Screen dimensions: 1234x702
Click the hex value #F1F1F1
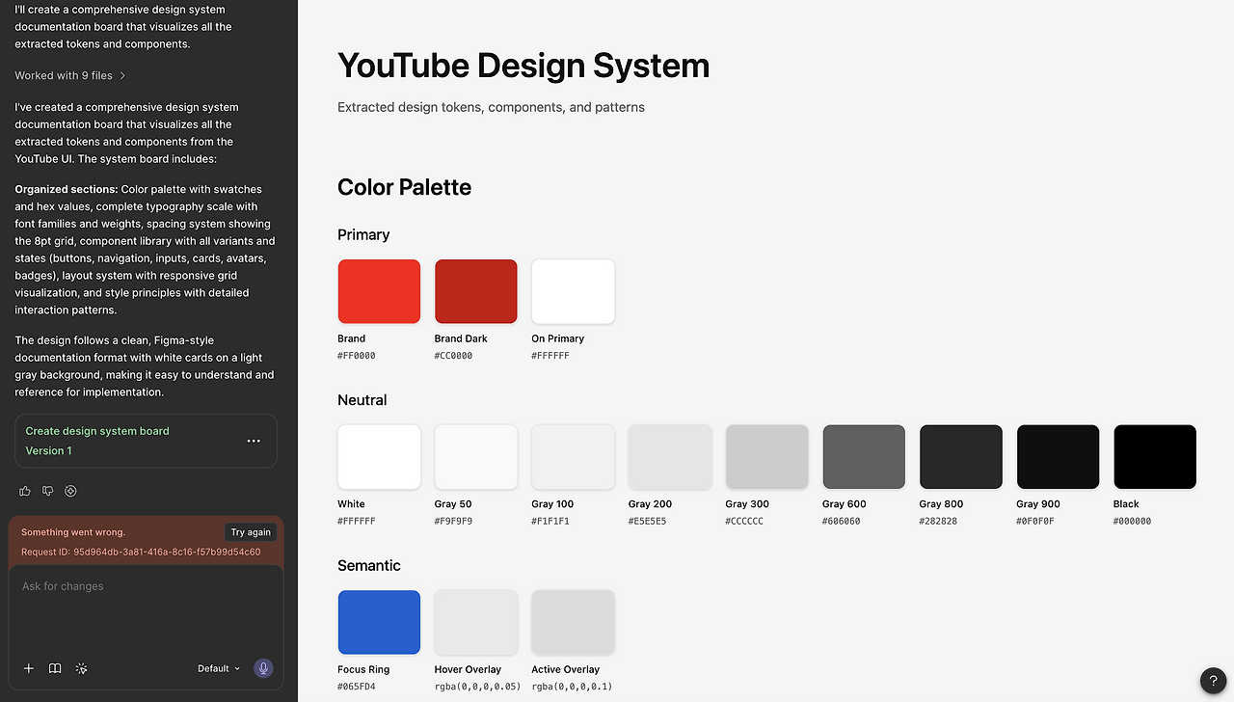click(550, 521)
